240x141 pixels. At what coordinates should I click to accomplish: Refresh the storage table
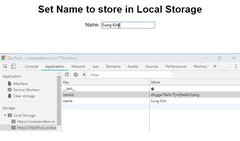click(67, 75)
